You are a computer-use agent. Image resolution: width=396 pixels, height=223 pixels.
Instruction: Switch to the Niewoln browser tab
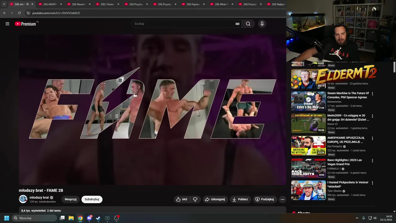click(79, 4)
